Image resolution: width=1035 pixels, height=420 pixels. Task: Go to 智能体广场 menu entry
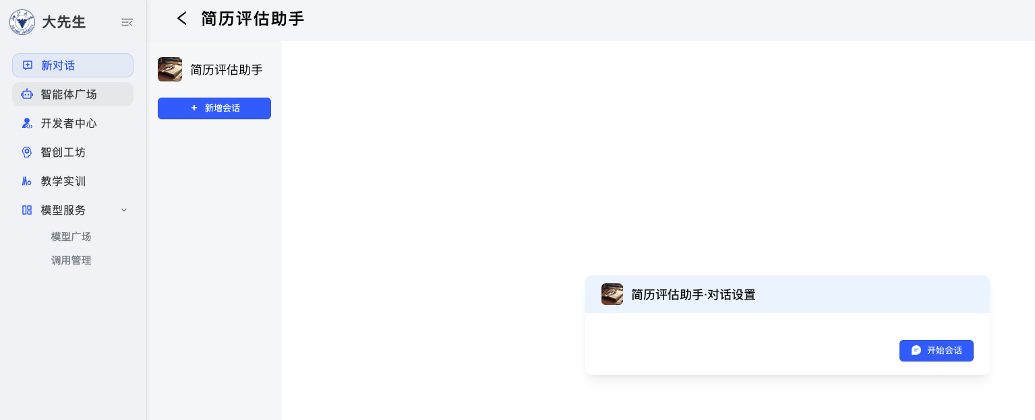pyautogui.click(x=73, y=94)
